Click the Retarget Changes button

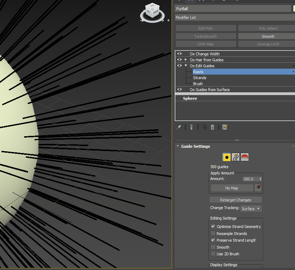coord(236,200)
